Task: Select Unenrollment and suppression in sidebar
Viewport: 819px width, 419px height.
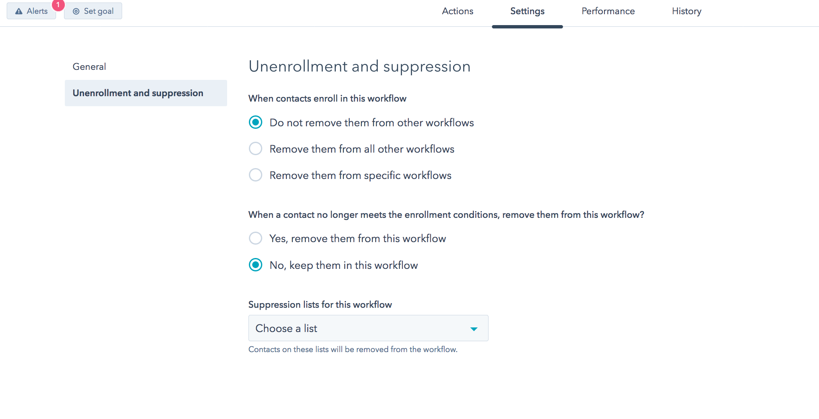Action: click(146, 93)
